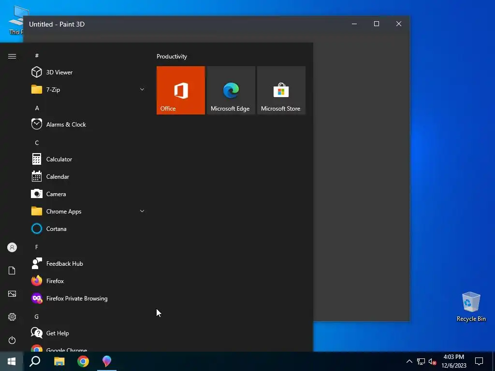Image resolution: width=495 pixels, height=371 pixels.
Task: Click the network icon in system tray
Action: [421, 361]
